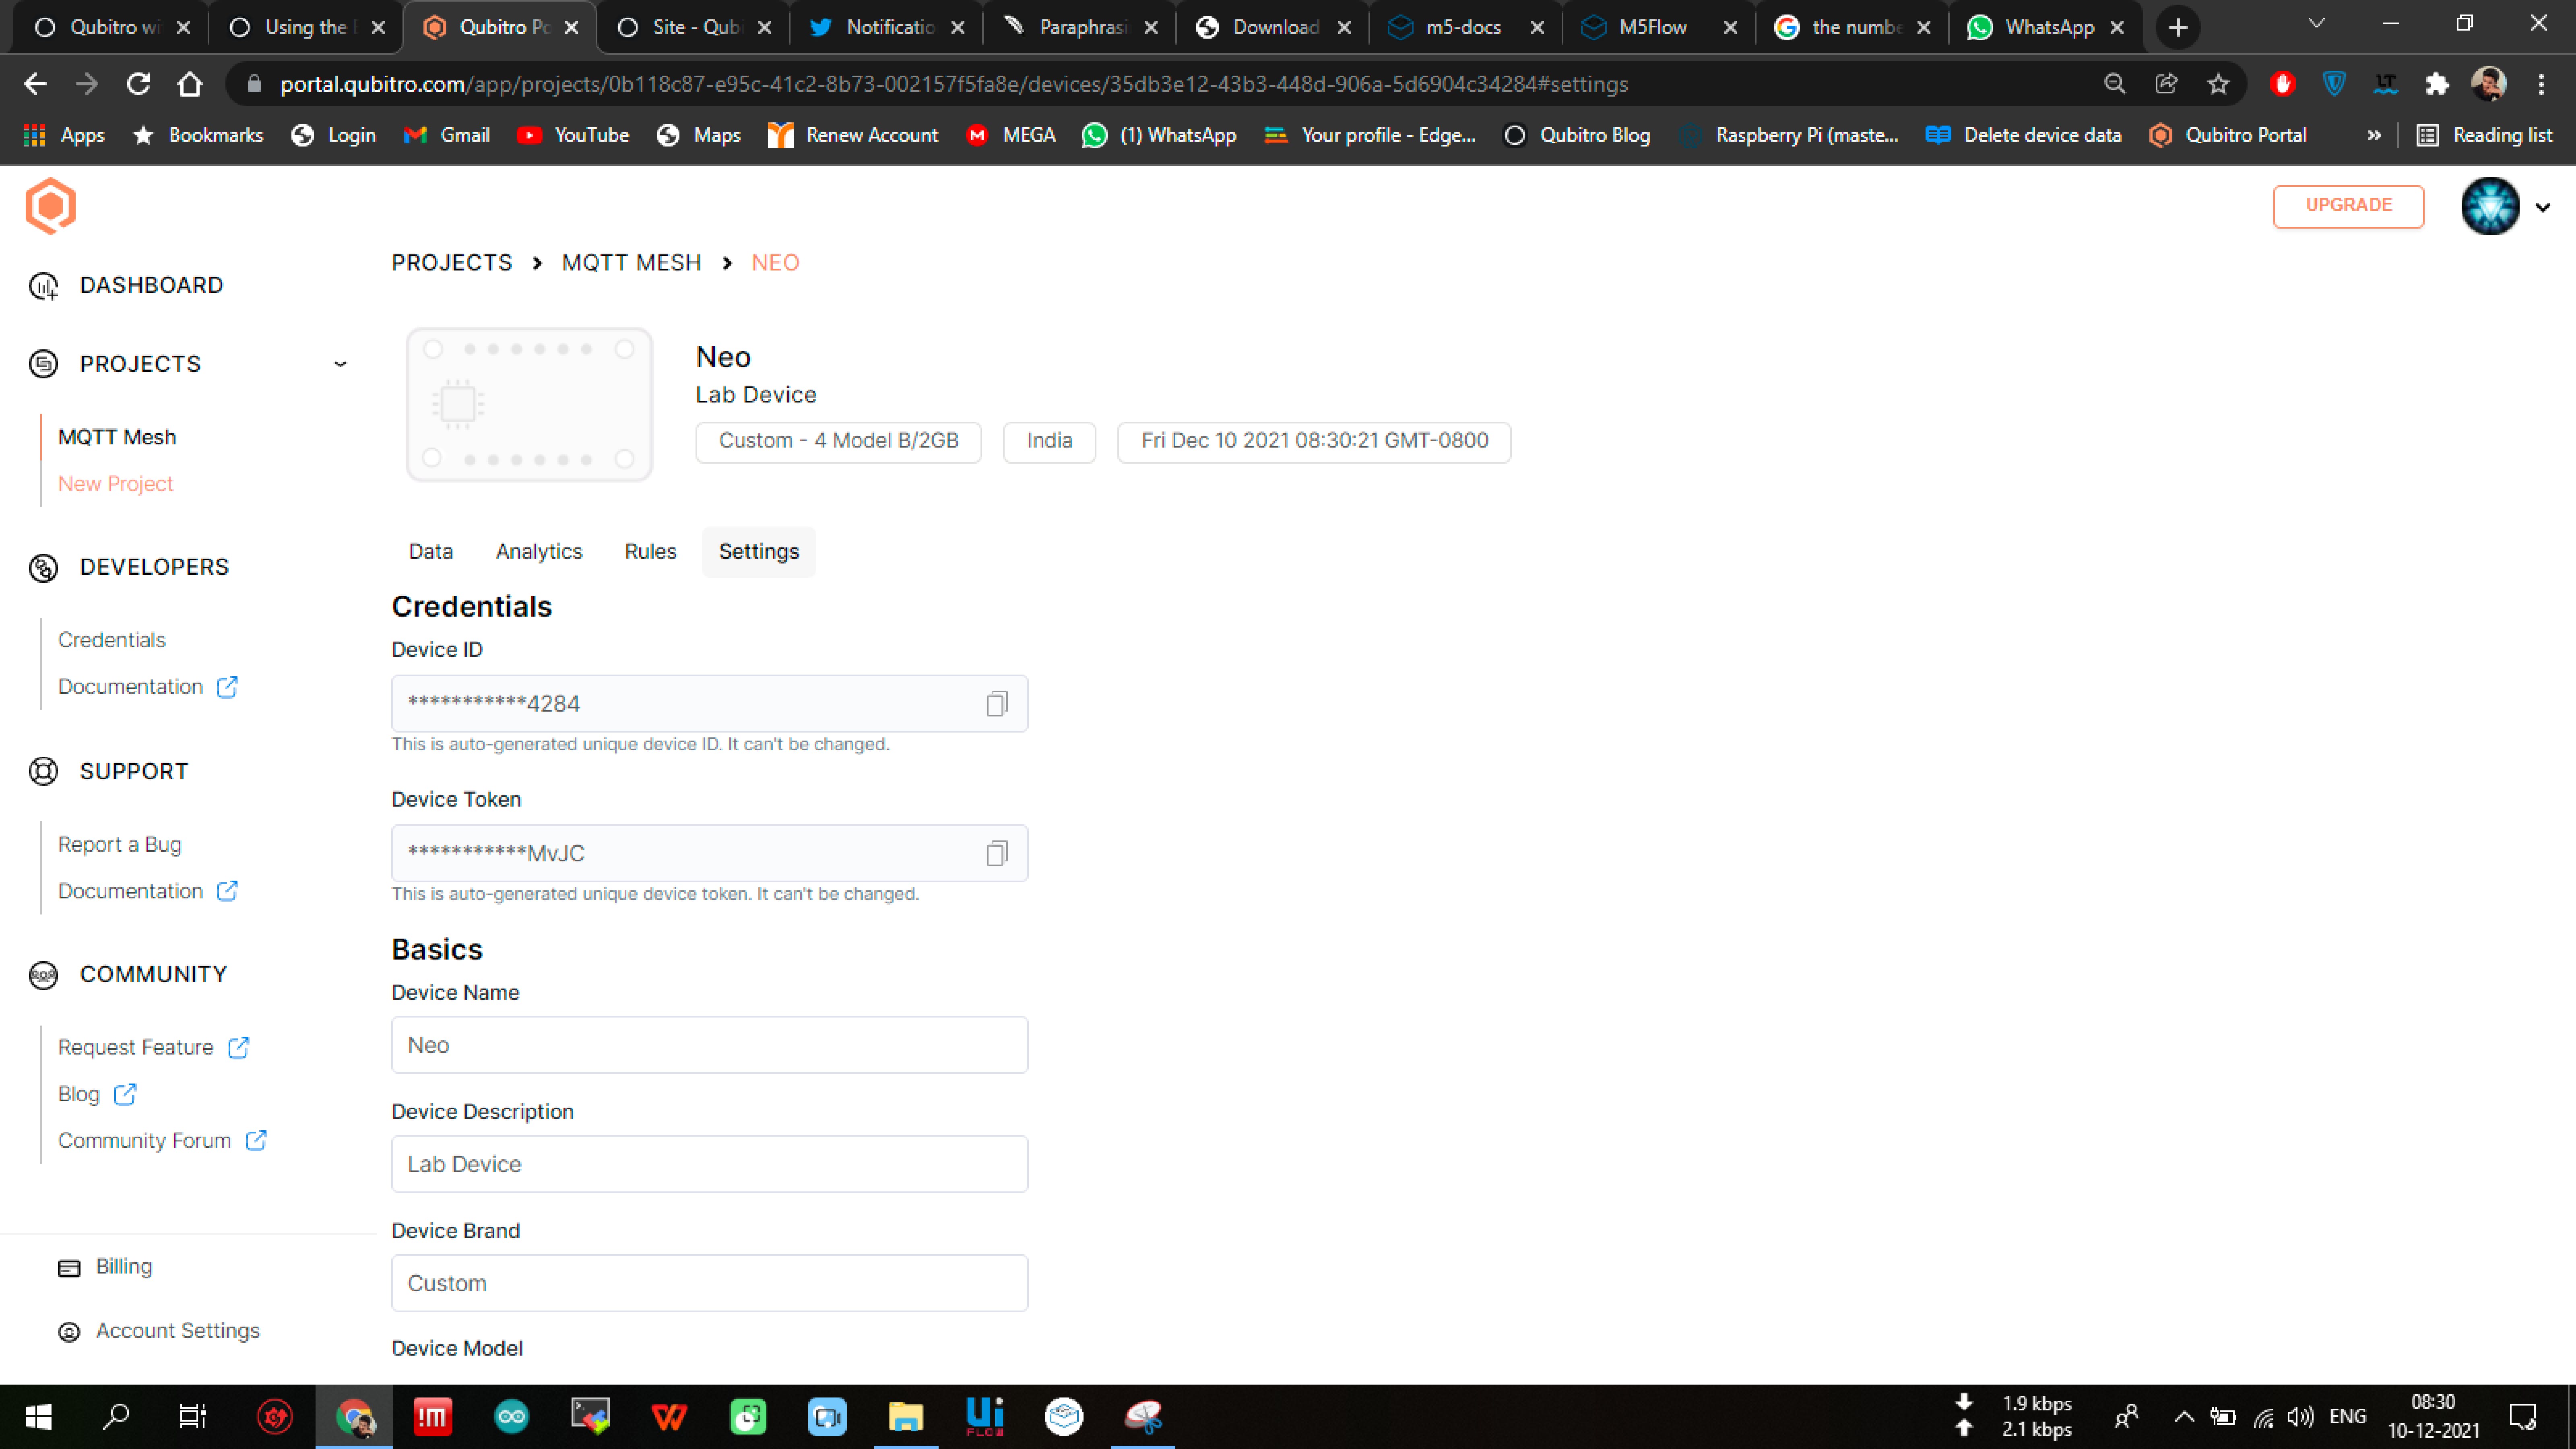Copy the Device Token value
This screenshot has width=2576, height=1449.
pyautogui.click(x=996, y=853)
